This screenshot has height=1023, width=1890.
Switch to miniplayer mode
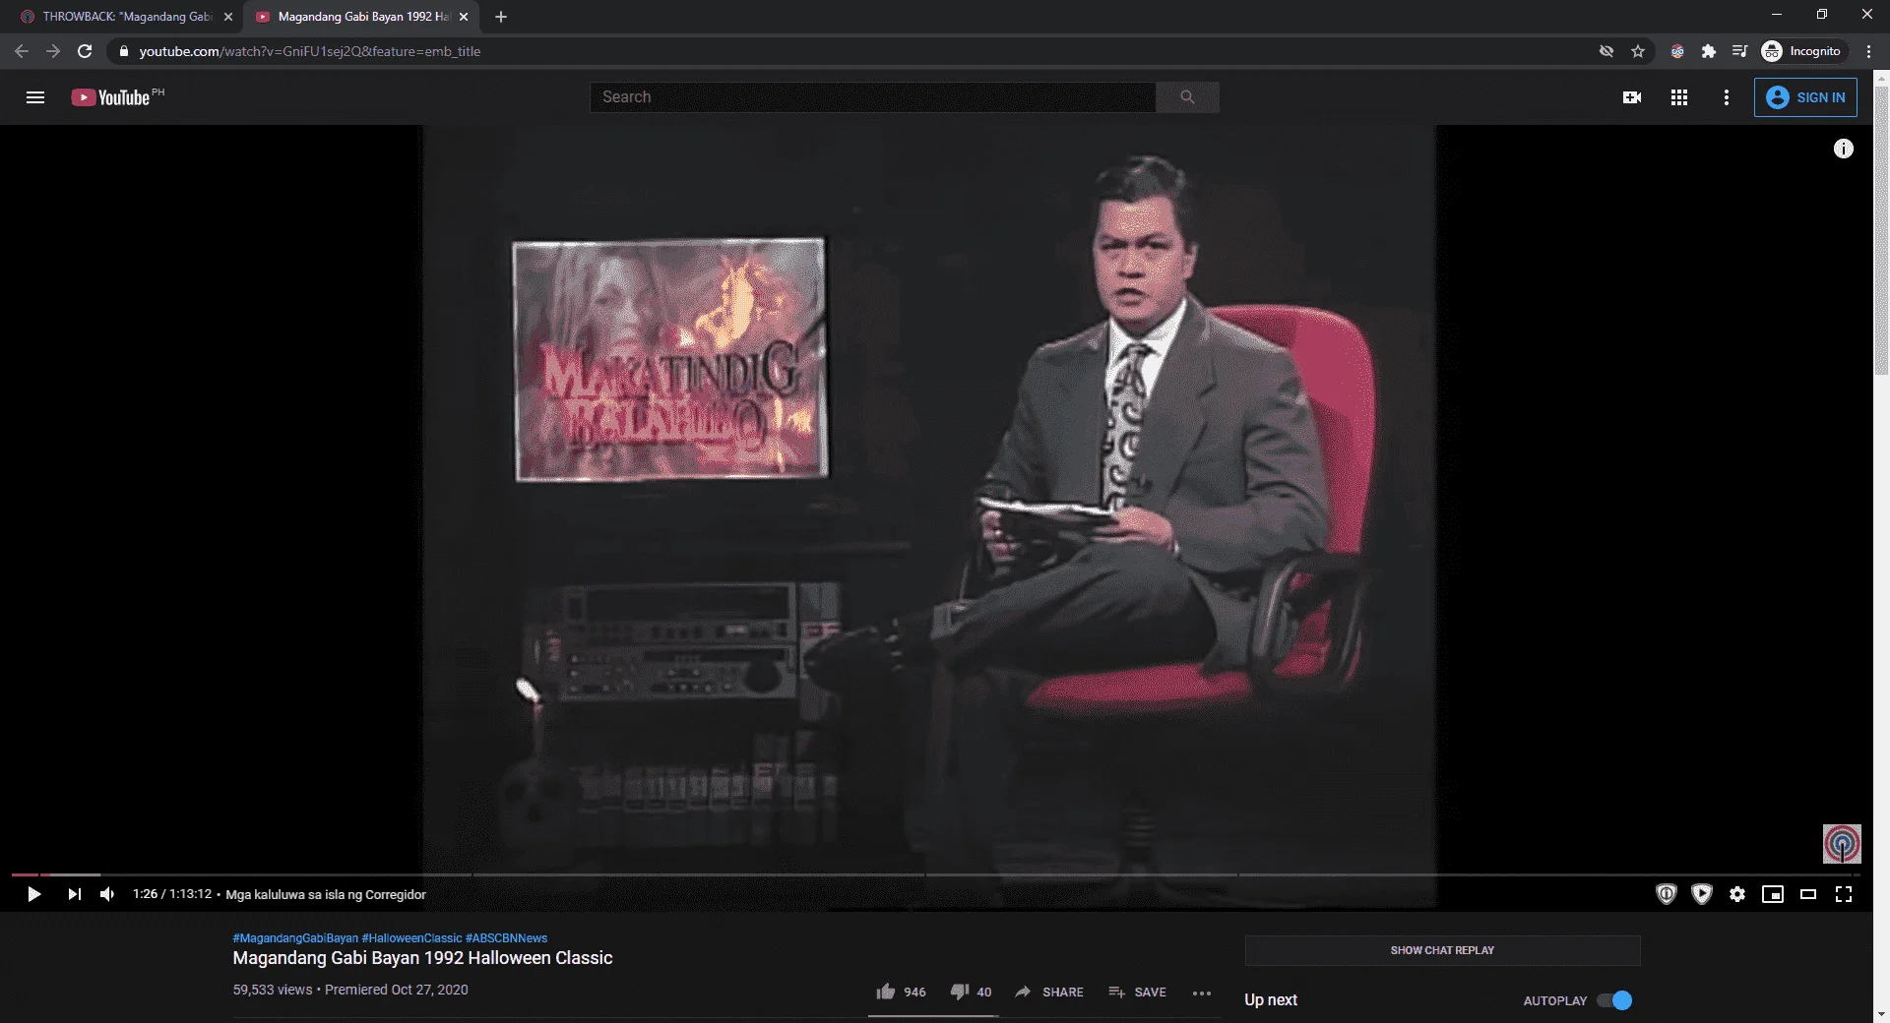point(1773,894)
